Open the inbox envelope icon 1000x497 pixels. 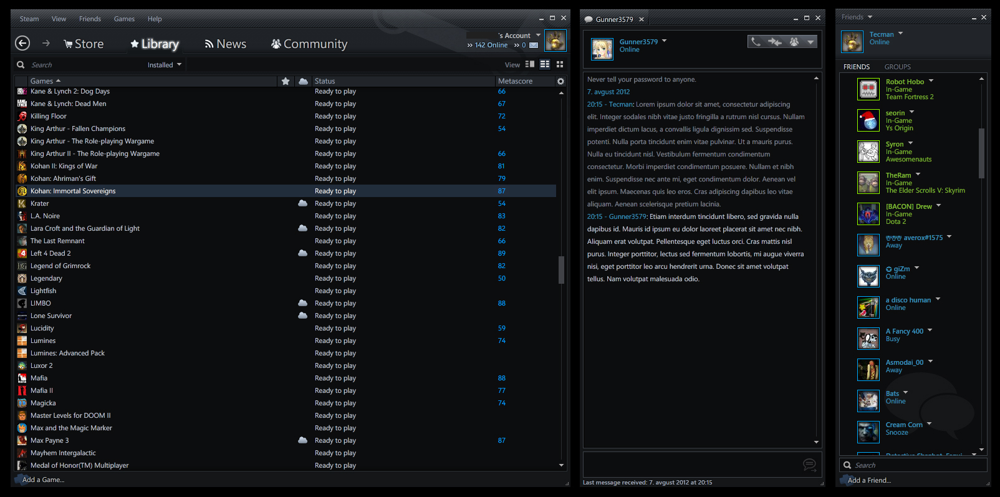point(534,46)
